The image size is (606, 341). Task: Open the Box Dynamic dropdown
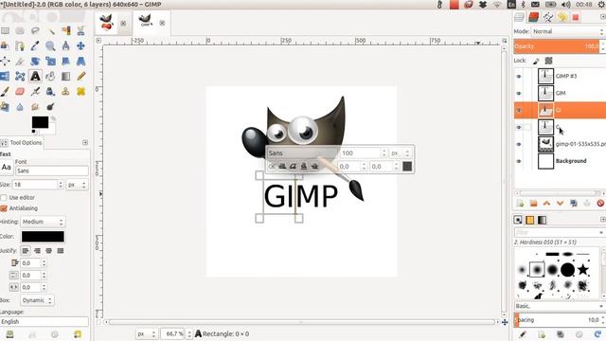coord(37,300)
